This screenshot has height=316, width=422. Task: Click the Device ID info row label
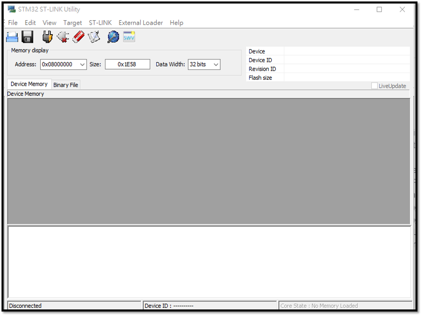[x=260, y=60]
